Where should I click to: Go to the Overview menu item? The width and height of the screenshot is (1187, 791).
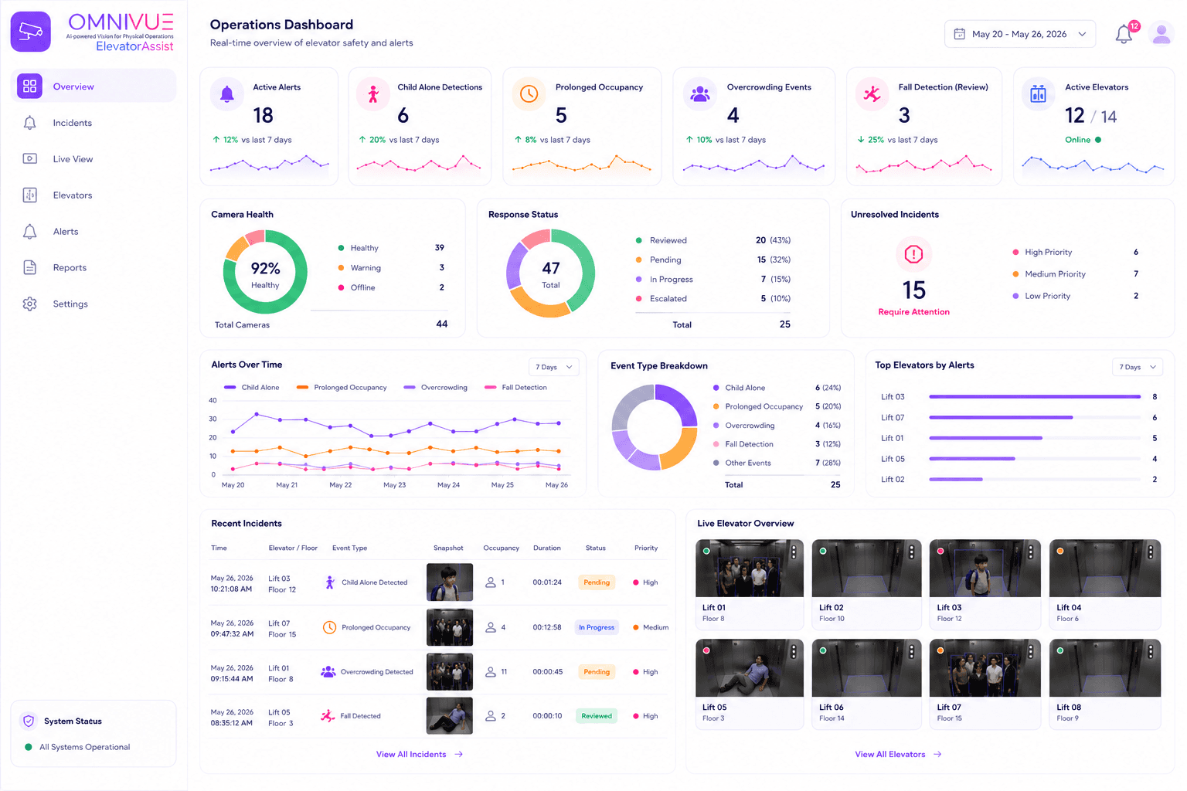(x=94, y=86)
